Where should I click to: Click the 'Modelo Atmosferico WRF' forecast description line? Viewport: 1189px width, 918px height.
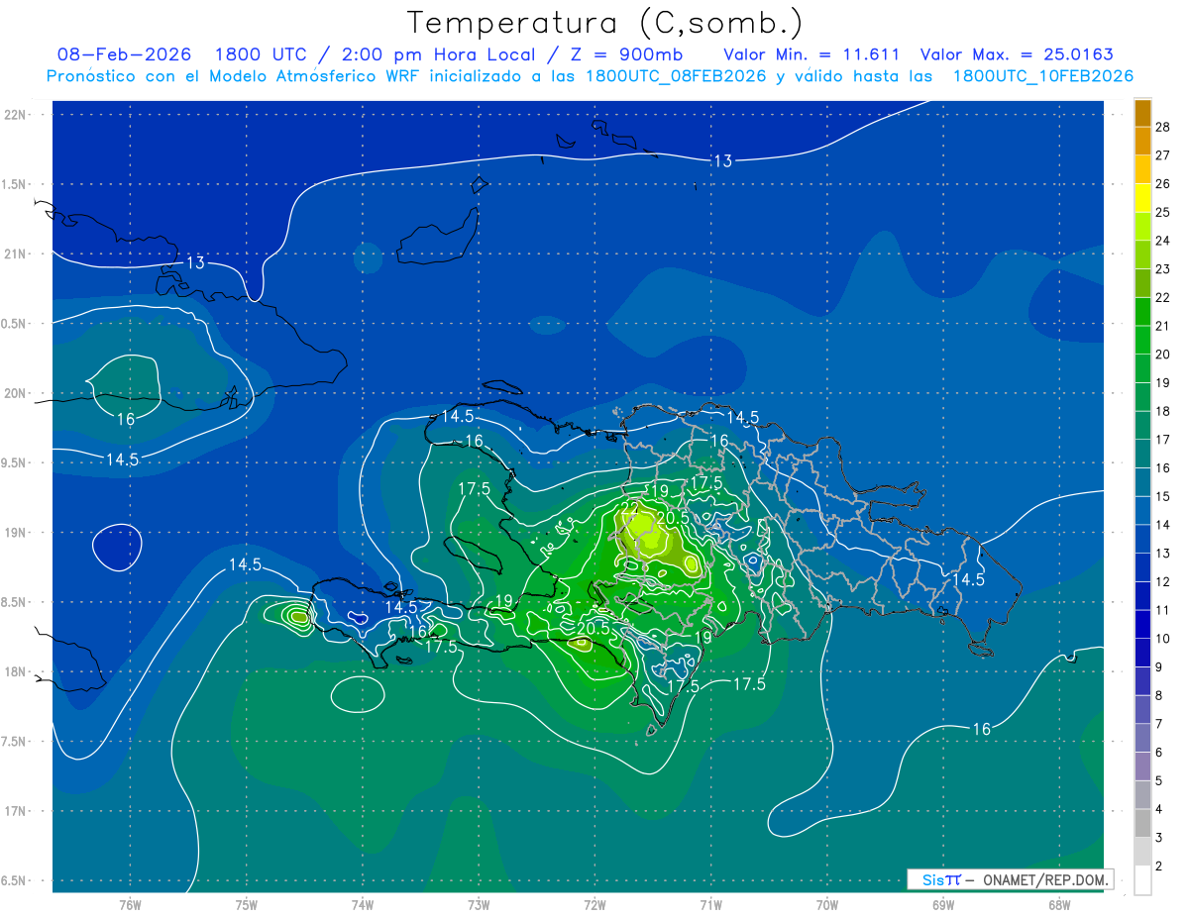coord(590,75)
